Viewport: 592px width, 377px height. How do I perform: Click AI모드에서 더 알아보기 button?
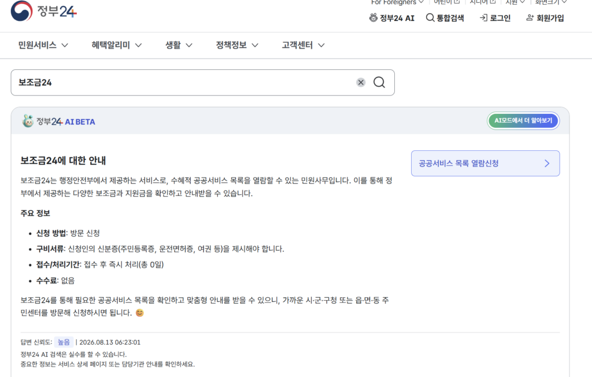tap(523, 121)
